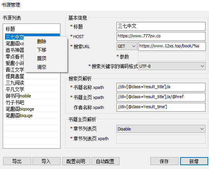Select 三九阅读 in the source list

32,83
